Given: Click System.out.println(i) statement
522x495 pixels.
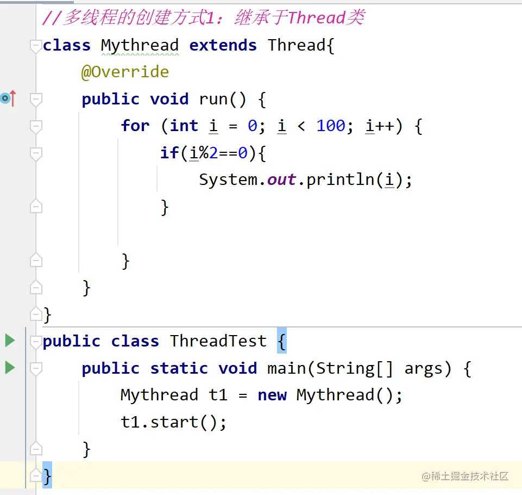Looking at the screenshot, I should click(306, 181).
